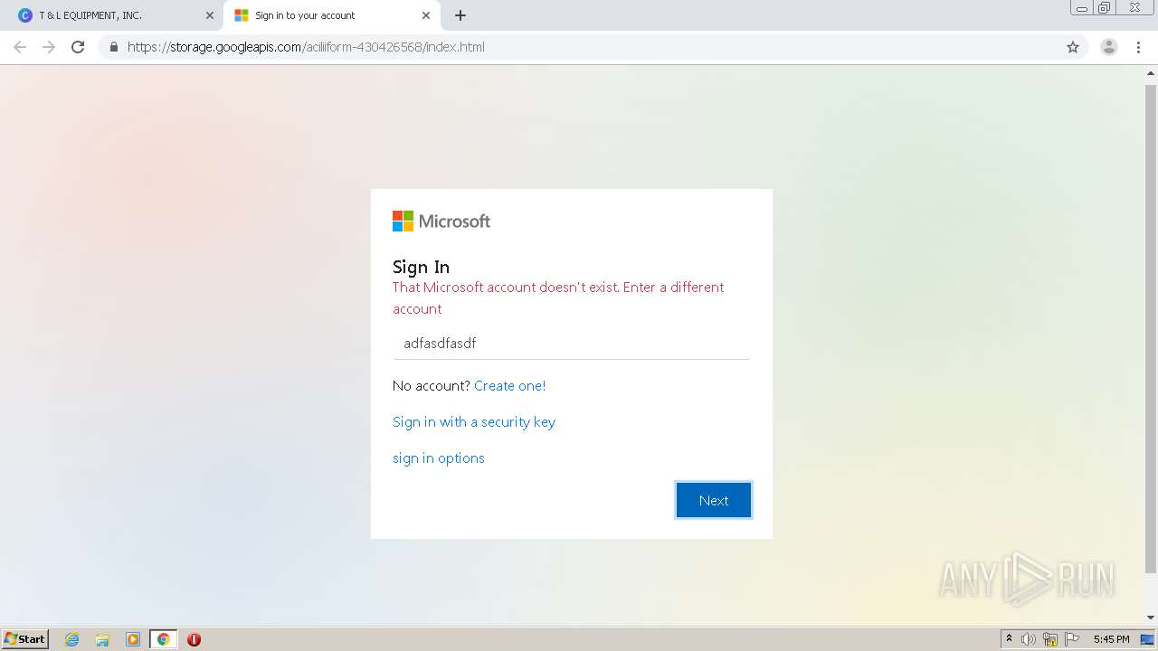Click the show desktop button in the tray
This screenshot has width=1158, height=651.
pos(1147,639)
